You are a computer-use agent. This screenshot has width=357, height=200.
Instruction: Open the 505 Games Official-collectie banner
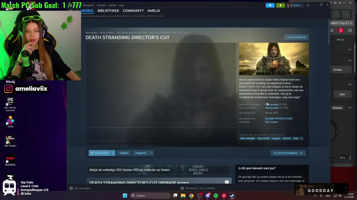pyautogui.click(x=159, y=170)
